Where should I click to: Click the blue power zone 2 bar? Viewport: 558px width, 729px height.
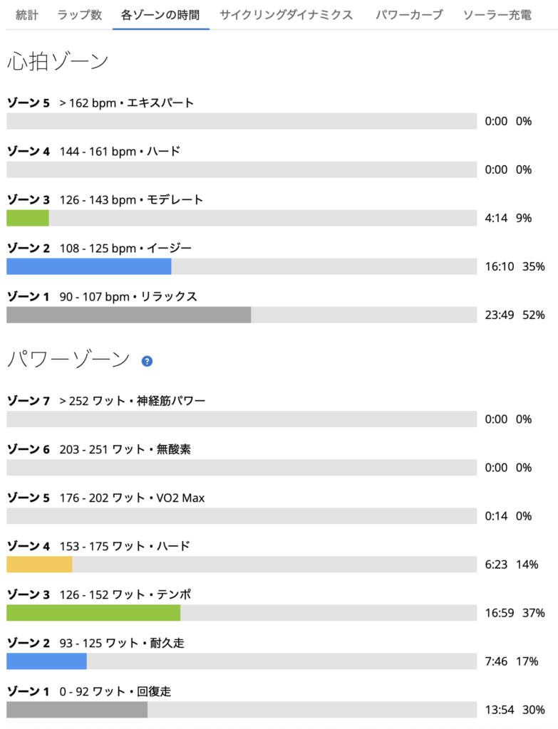tap(46, 661)
